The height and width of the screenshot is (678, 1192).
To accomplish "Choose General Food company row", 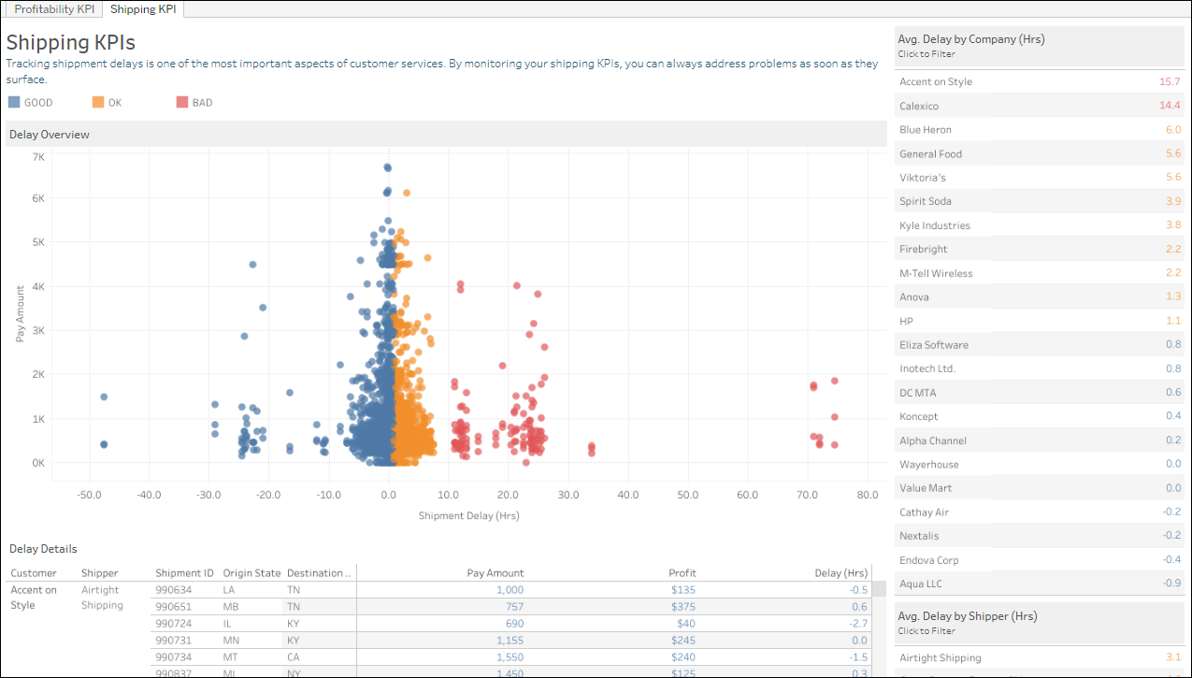I will 1040,153.
